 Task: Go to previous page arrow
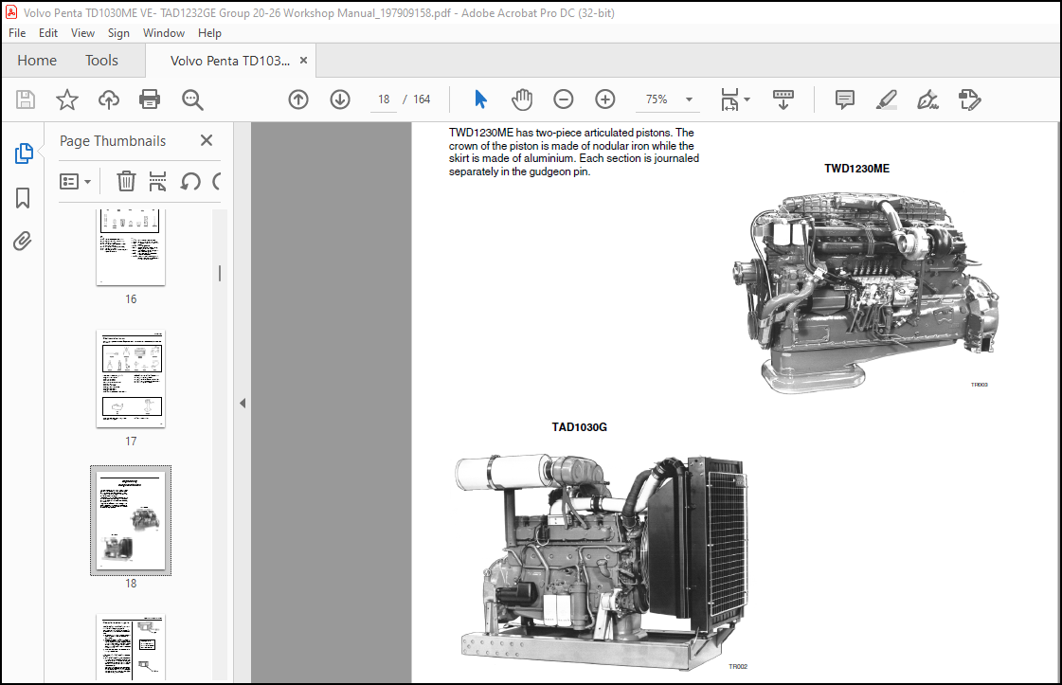[x=298, y=99]
